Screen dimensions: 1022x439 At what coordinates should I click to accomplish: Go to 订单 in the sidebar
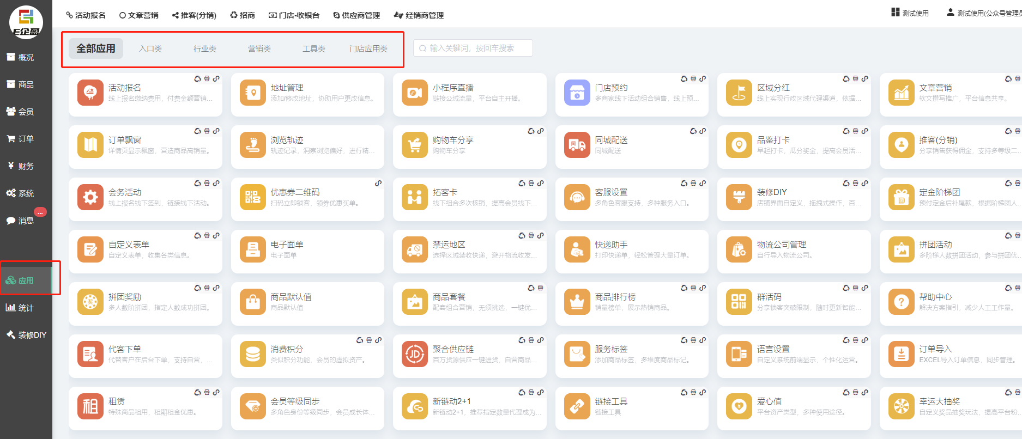pyautogui.click(x=26, y=139)
